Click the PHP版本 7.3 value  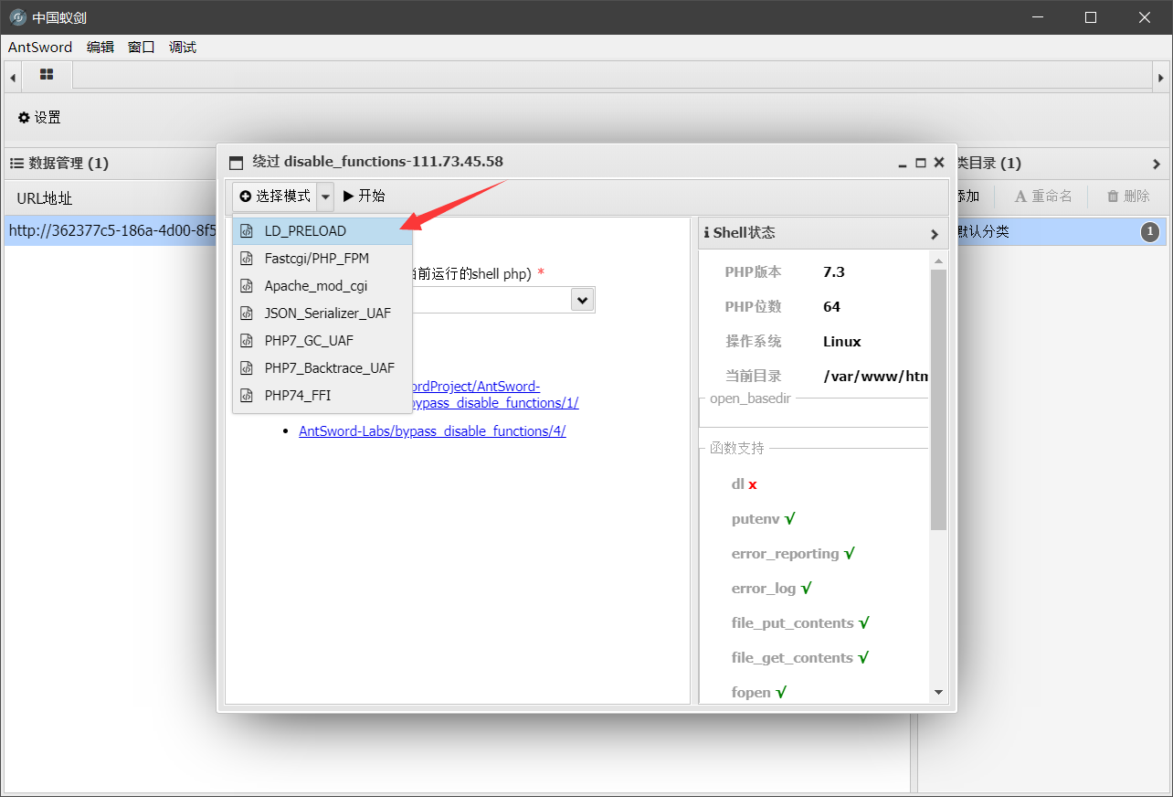click(834, 272)
